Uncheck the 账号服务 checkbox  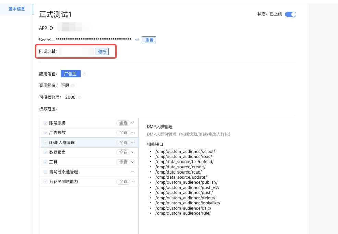click(45, 123)
